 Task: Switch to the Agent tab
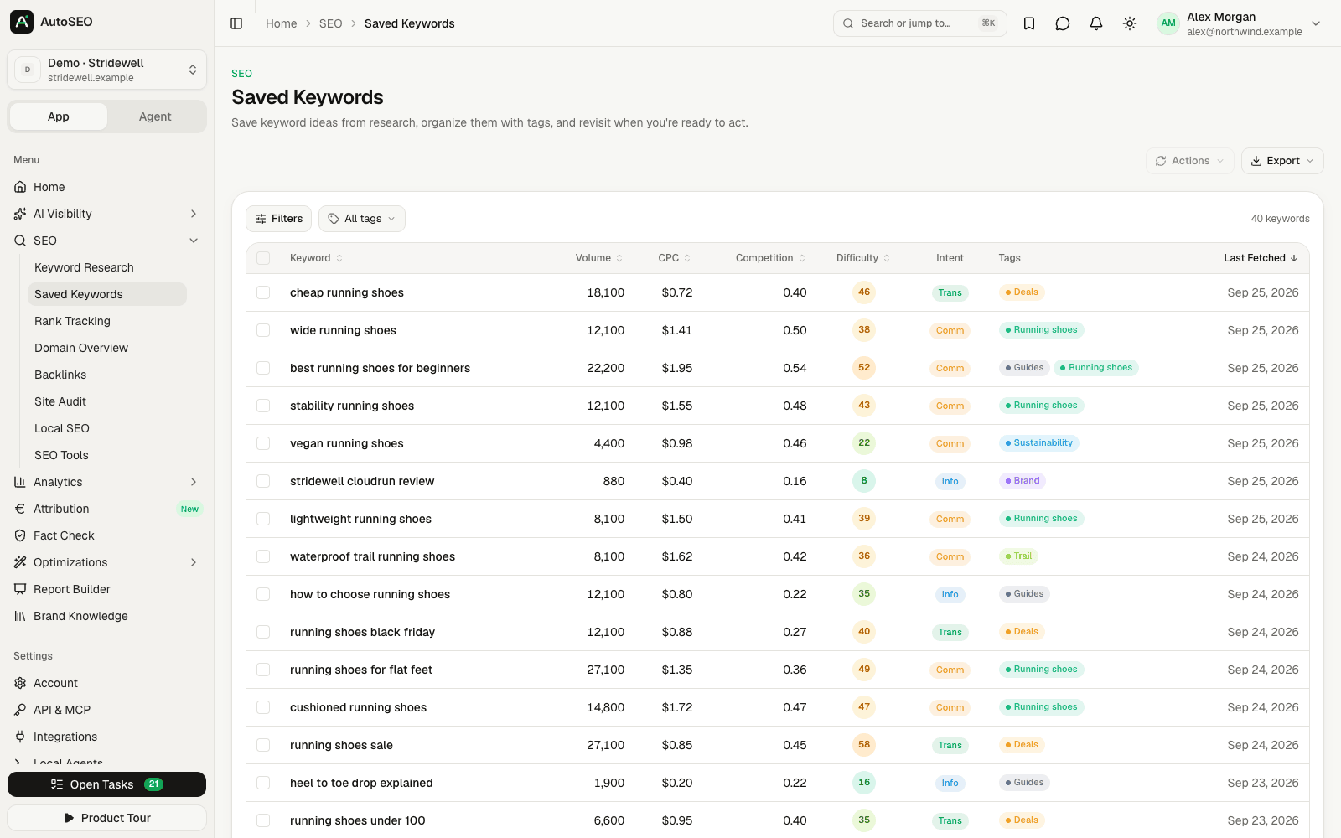point(155,116)
